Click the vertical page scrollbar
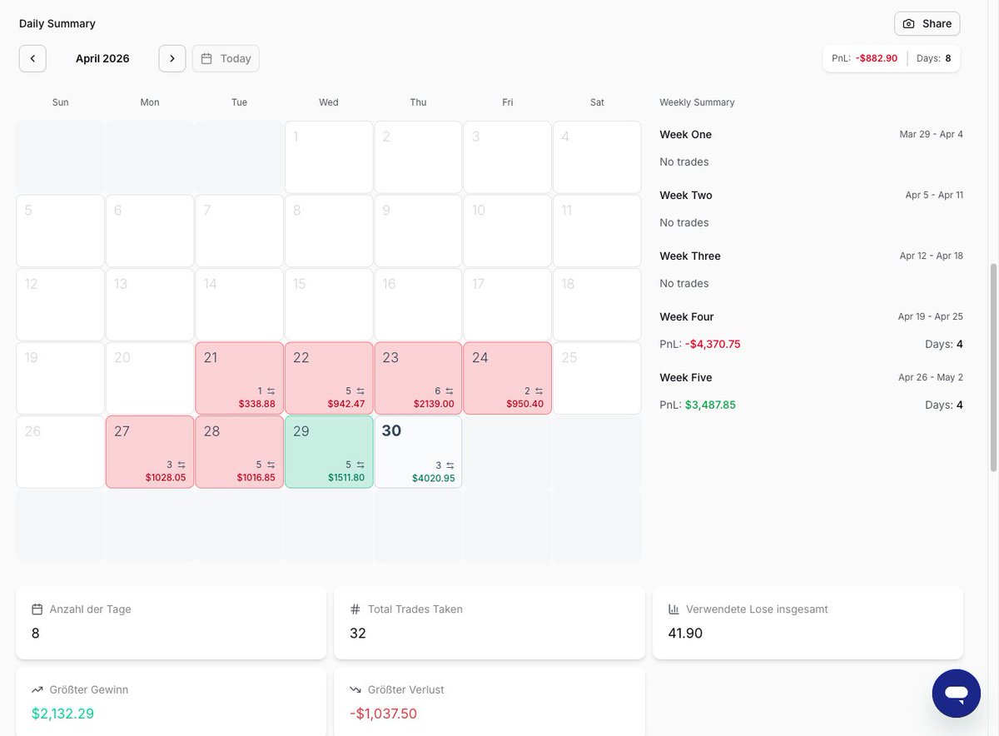Viewport: 999px width, 736px height. point(993,368)
